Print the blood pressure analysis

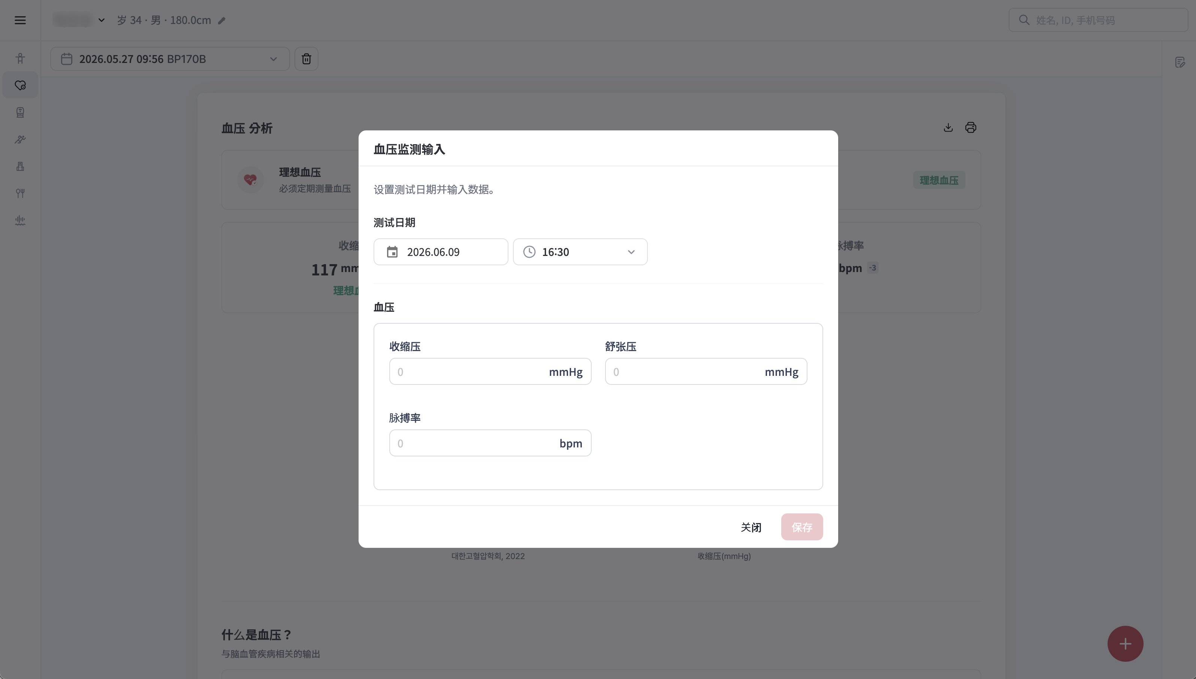point(971,127)
